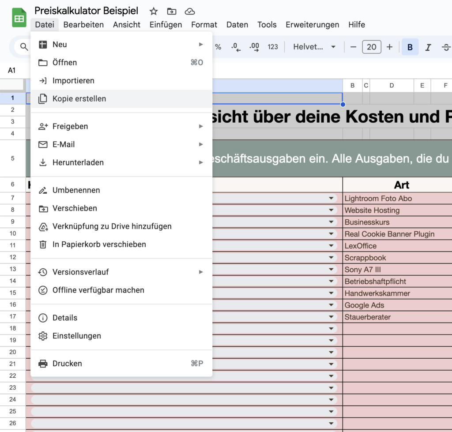Choose Drucken in the Datei menu

point(67,364)
